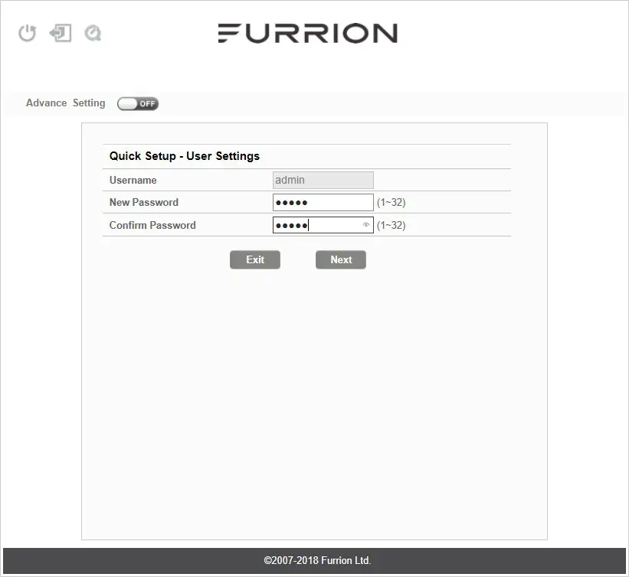Select the Quick Setup - User Settings heading
629x577 pixels.
tap(184, 155)
